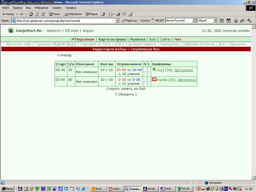256x192 pixels.
Task: Open Торговый РЕДКИЕ ВЕЩИ link
Action: 56,44
